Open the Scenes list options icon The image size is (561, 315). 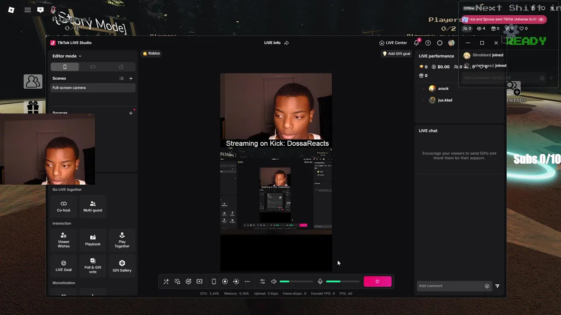click(x=121, y=78)
